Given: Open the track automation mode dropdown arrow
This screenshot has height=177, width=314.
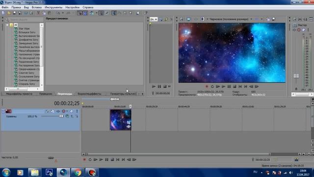Looking at the screenshot, I should (x=67, y=111).
